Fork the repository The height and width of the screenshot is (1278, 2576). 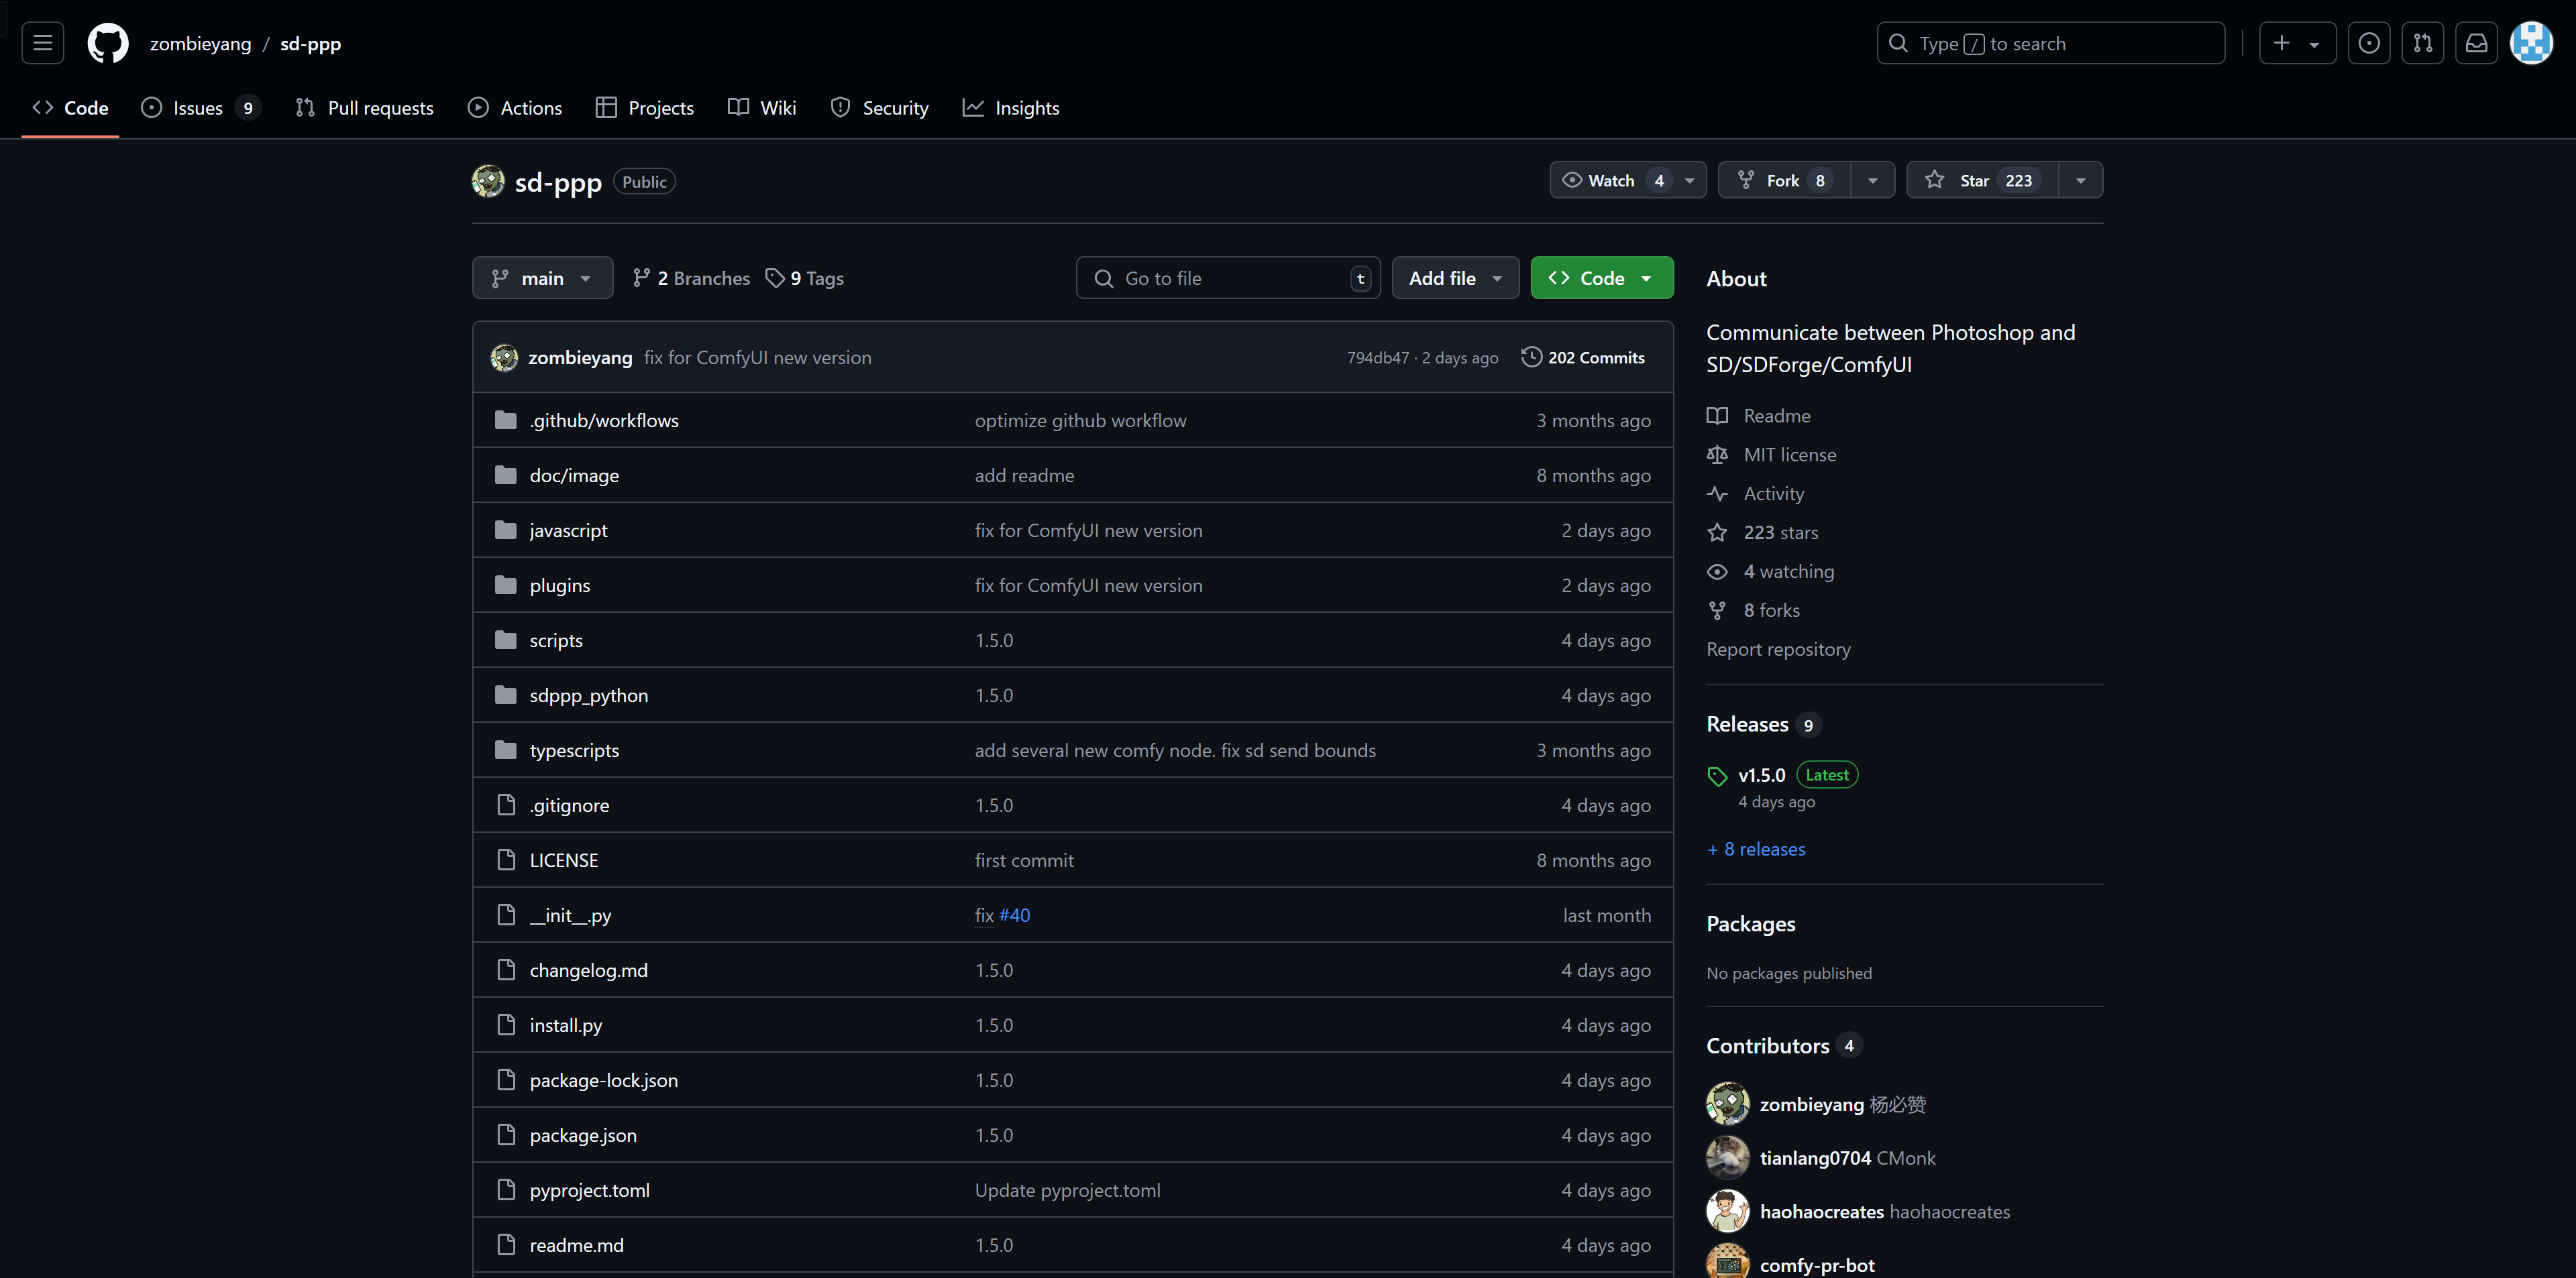[1783, 180]
